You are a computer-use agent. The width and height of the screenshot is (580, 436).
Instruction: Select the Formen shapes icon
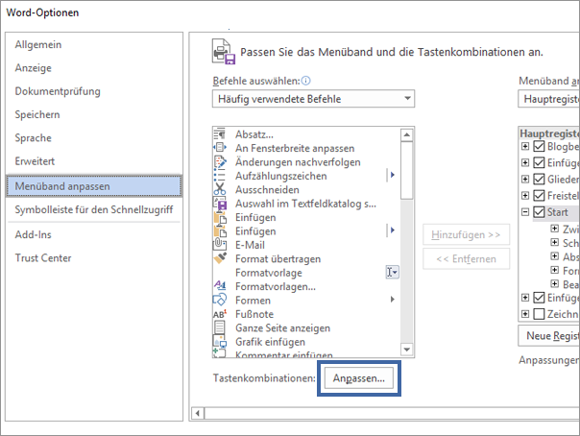(x=220, y=300)
